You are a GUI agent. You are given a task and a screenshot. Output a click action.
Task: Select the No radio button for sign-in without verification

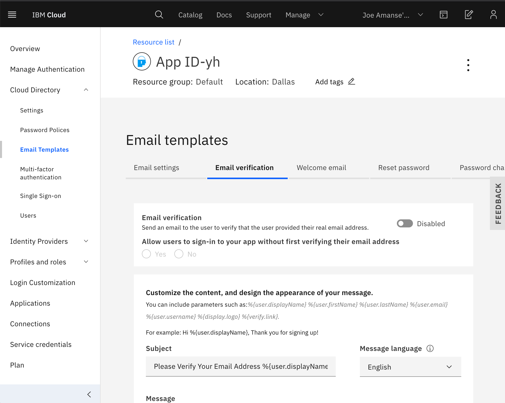point(179,254)
